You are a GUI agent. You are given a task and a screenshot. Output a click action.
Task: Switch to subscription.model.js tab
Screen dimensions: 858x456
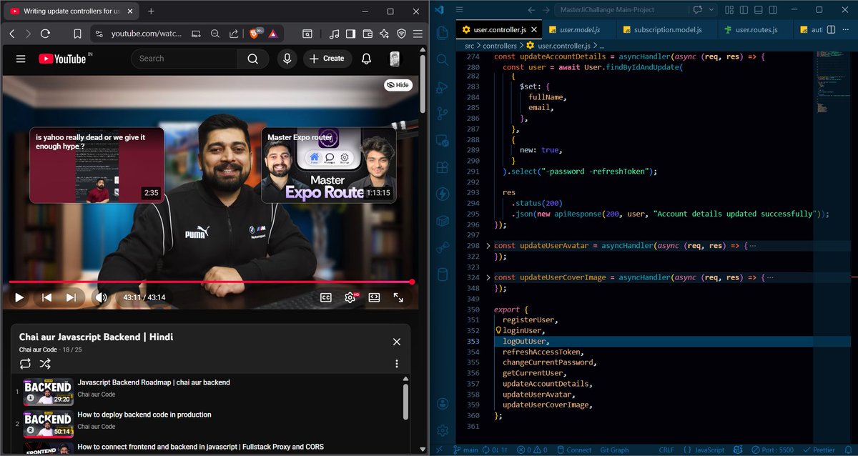pos(668,29)
